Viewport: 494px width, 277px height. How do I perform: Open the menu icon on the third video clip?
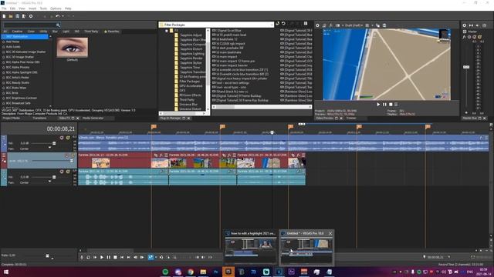(x=303, y=155)
